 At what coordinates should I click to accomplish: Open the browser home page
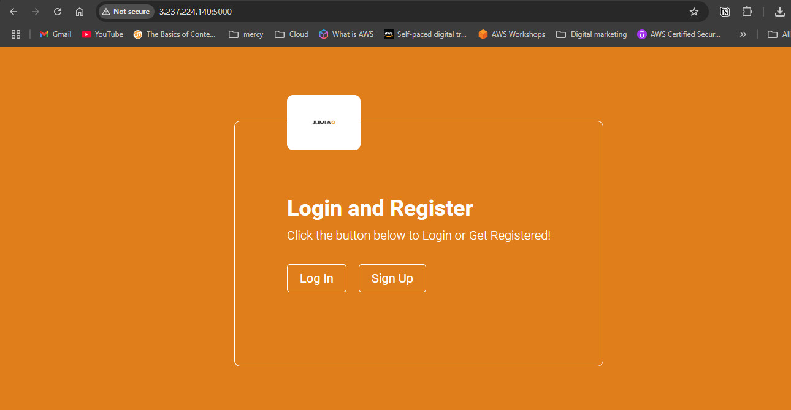pos(80,12)
